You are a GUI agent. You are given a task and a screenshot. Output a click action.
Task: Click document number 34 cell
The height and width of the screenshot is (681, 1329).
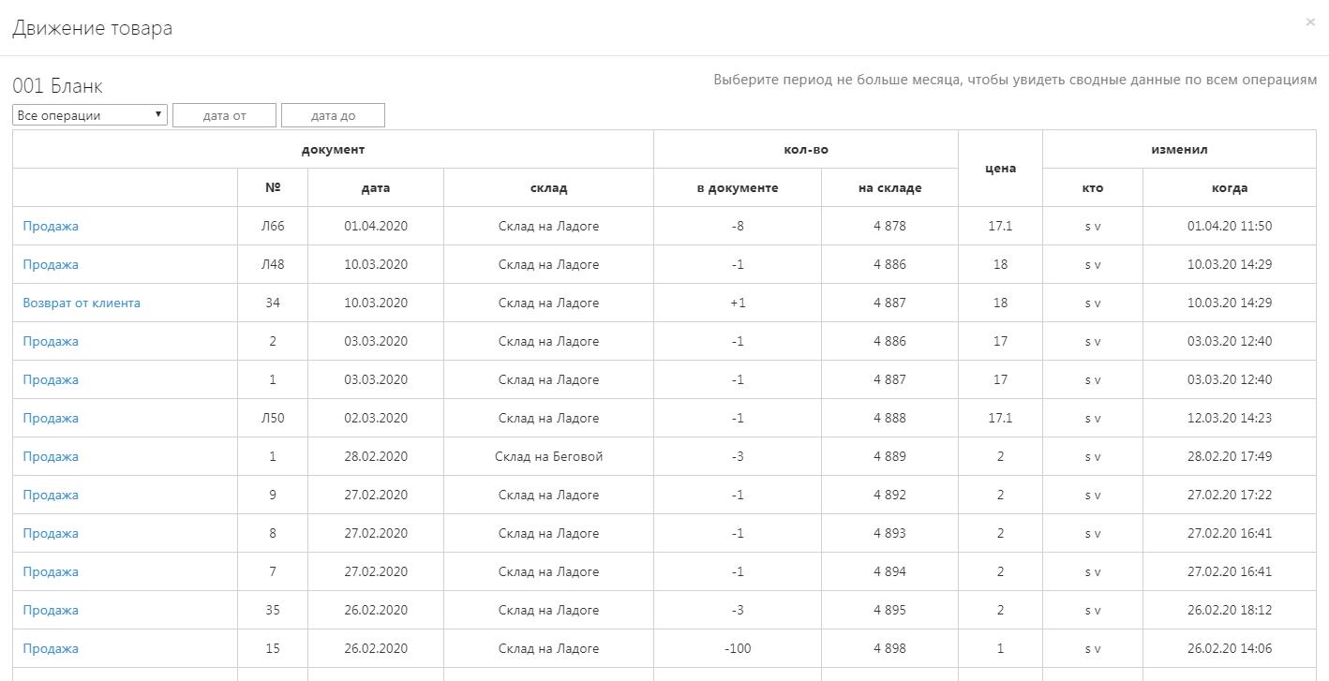pyautogui.click(x=273, y=303)
